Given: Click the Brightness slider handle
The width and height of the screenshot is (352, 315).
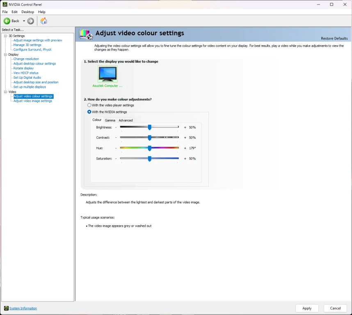Looking at the screenshot, I should (x=149, y=128).
